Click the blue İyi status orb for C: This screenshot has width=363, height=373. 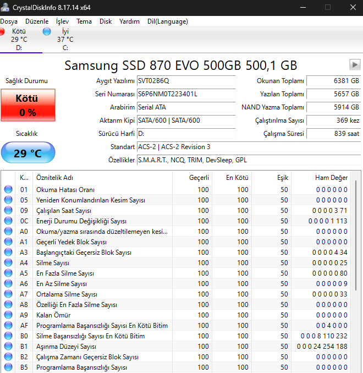click(47, 31)
